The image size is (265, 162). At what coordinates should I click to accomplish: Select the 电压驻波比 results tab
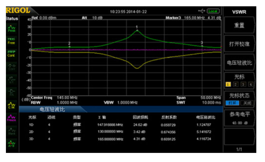pyautogui.click(x=52, y=110)
